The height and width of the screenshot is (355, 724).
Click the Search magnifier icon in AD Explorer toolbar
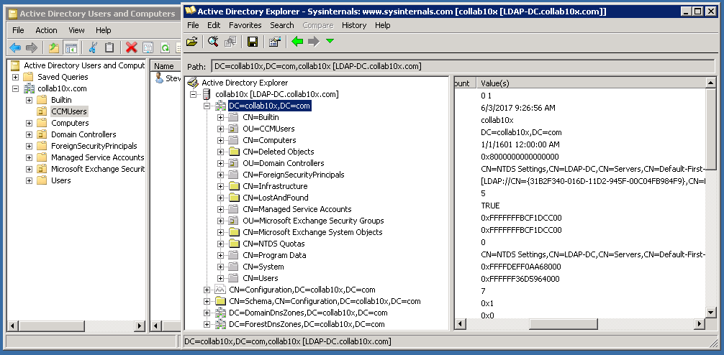[x=213, y=42]
